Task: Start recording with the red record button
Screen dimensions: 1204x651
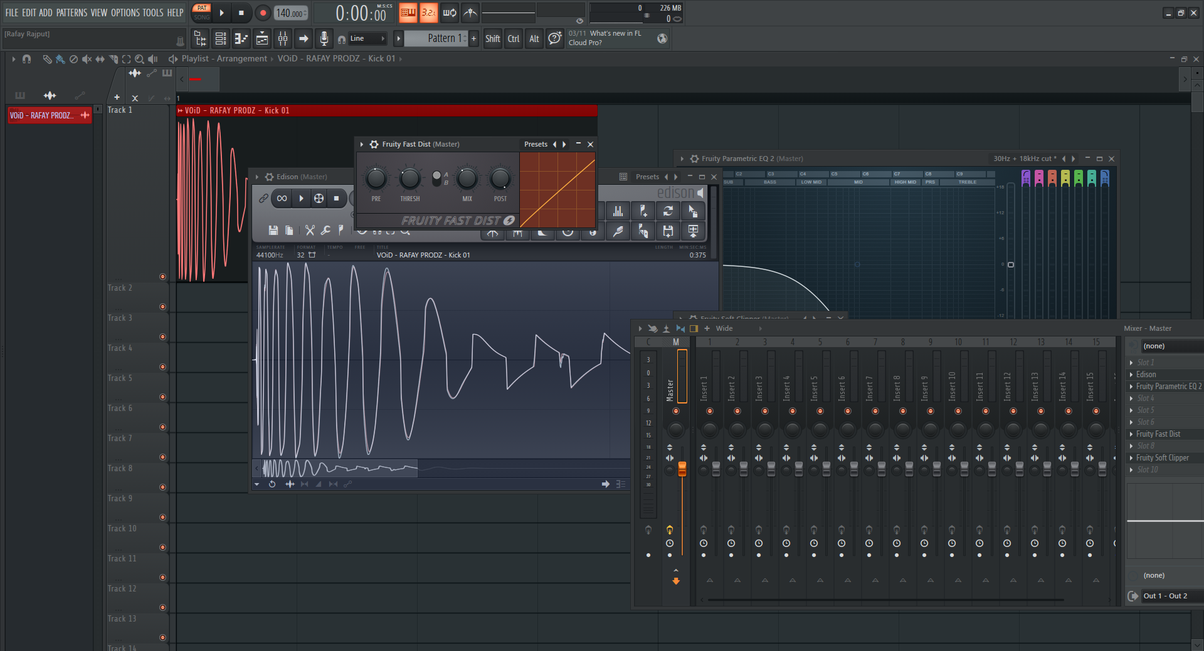Action: click(x=263, y=13)
